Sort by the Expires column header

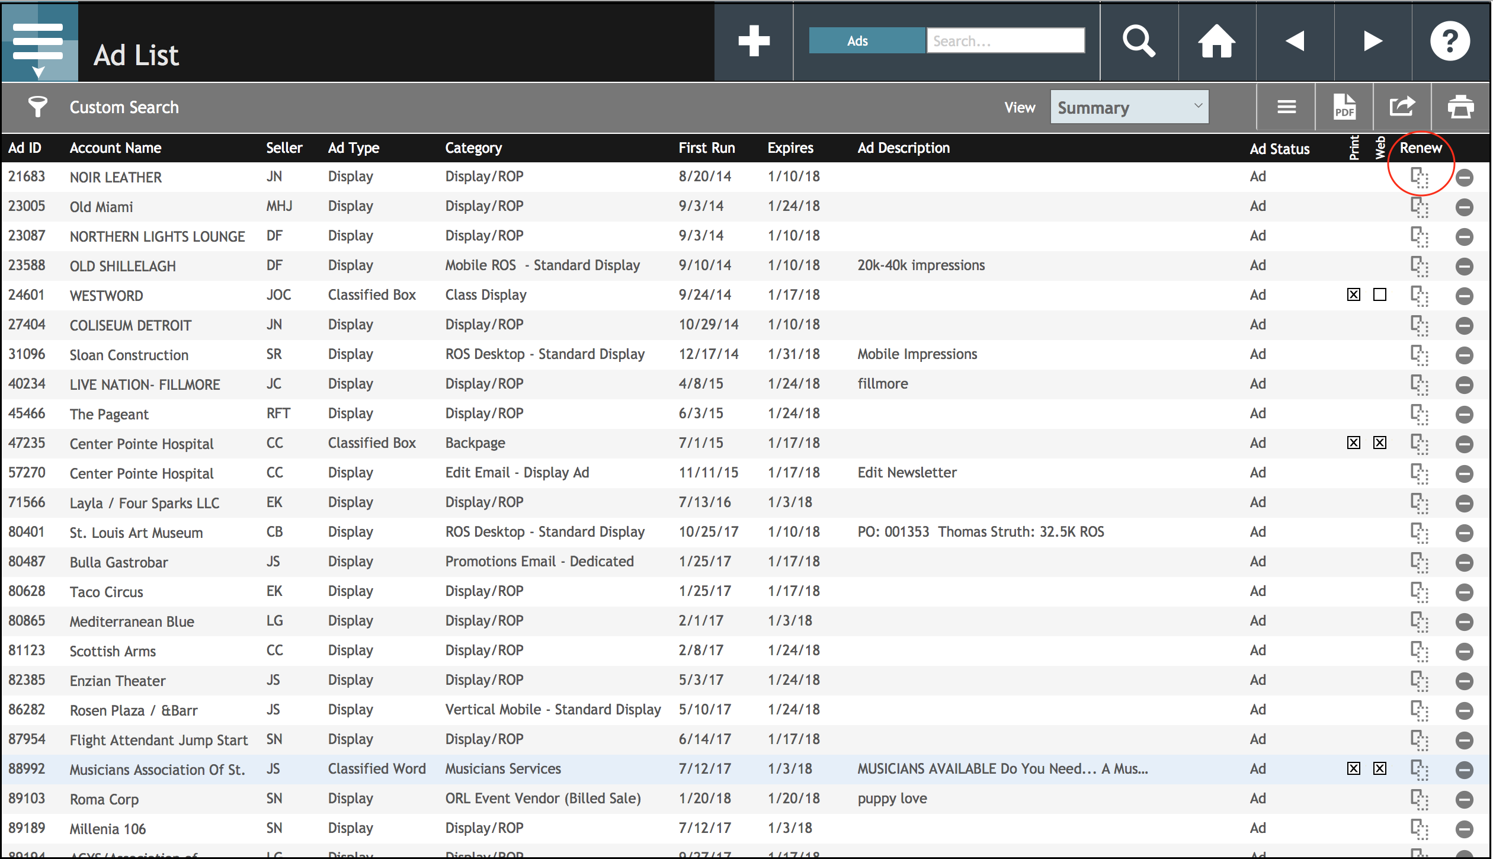[x=790, y=148]
